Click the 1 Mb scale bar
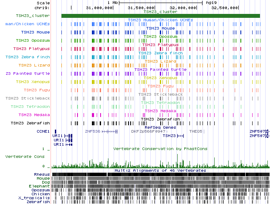Screen dimensions: 270x204 160,3
